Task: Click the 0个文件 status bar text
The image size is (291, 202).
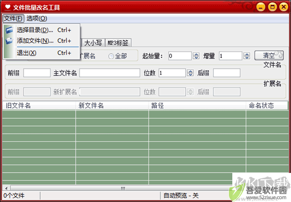Action: (14, 196)
